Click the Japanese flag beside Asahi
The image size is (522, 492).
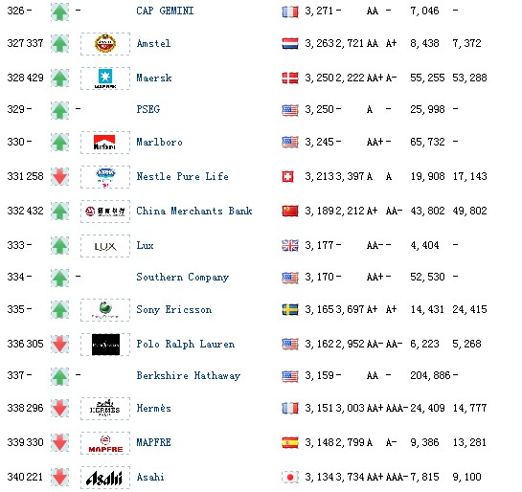[x=290, y=477]
